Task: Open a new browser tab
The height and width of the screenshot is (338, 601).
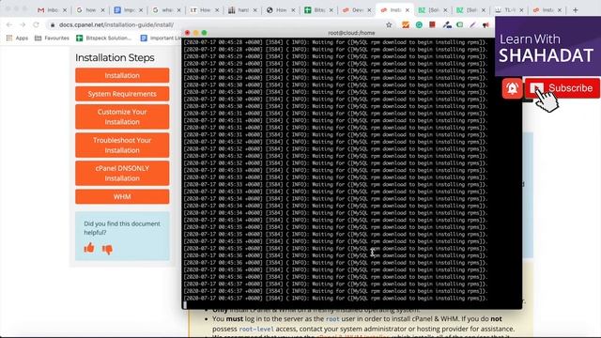Action: [576, 10]
